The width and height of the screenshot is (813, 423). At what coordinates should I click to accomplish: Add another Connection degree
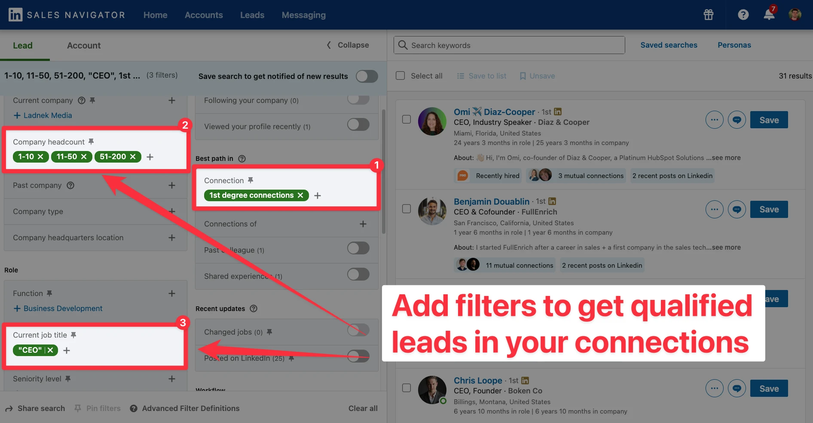(318, 196)
